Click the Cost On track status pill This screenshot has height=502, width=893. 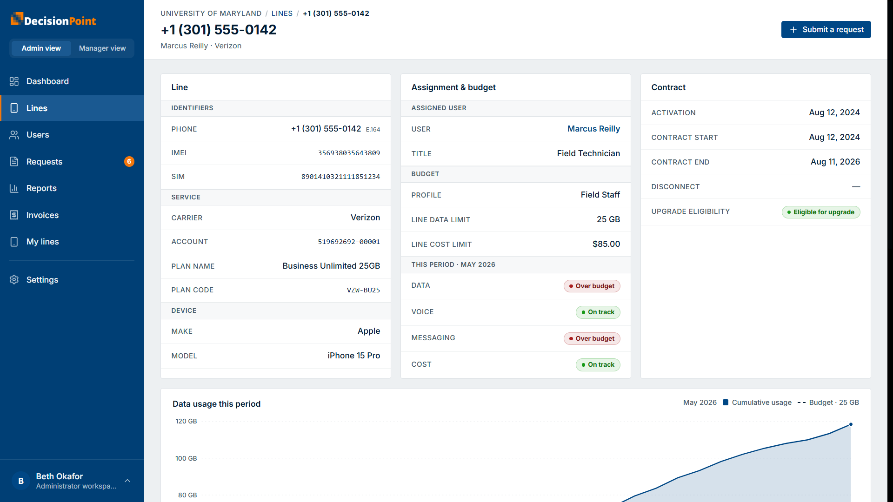[598, 365]
